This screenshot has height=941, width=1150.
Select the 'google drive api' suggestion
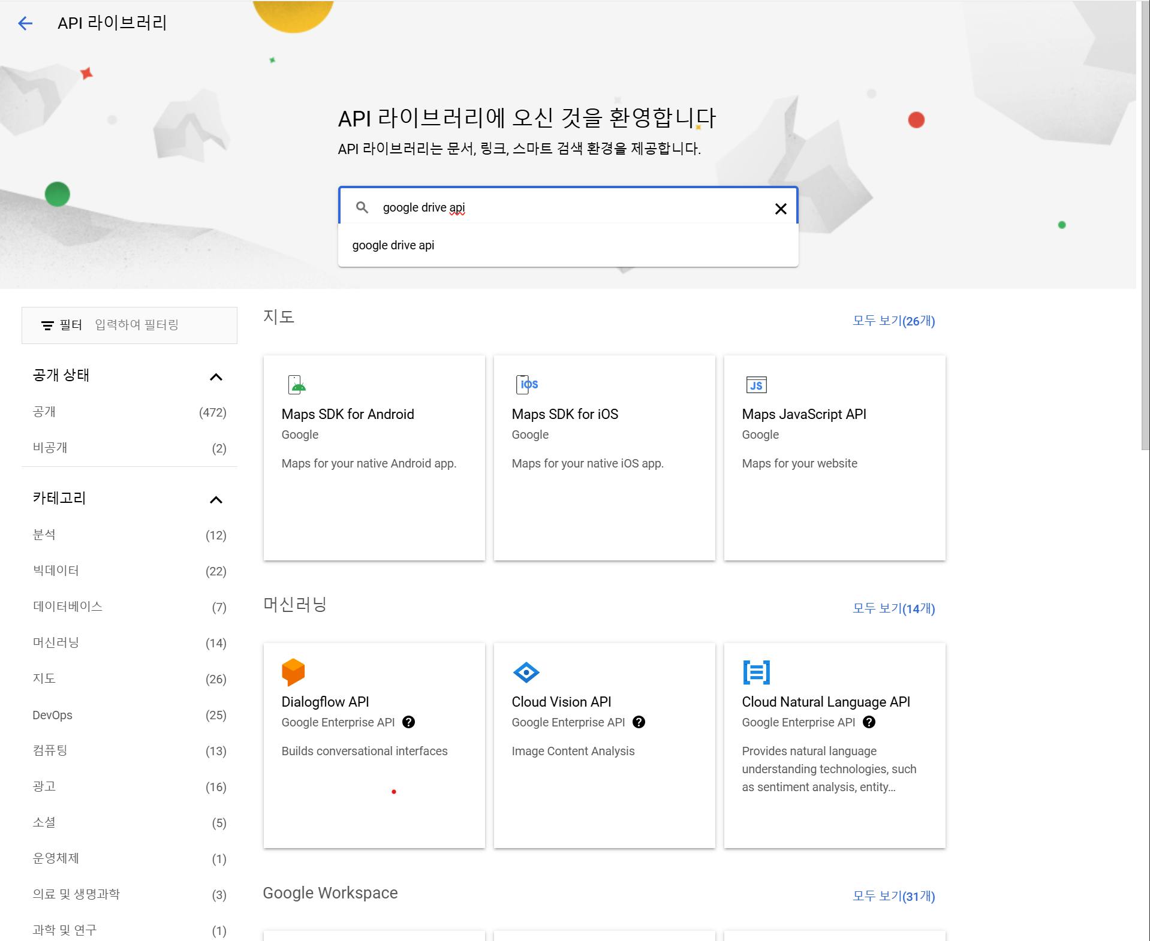568,245
